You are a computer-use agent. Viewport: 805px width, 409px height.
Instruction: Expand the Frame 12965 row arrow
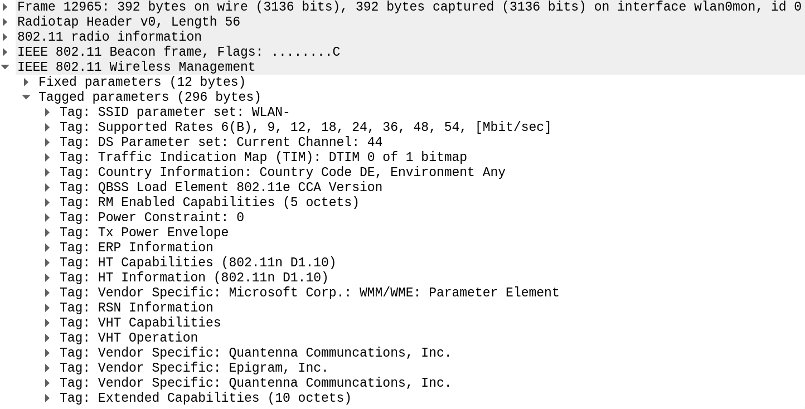click(x=5, y=7)
